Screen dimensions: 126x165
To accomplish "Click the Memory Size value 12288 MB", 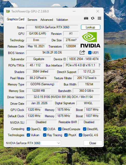I will (38, 91).
